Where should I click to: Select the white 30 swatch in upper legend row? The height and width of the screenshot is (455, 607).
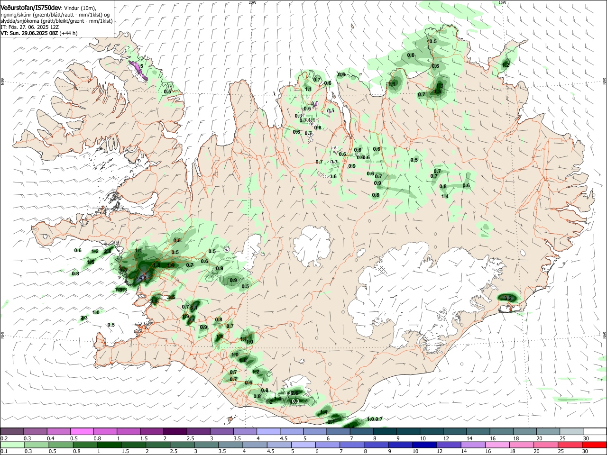pyautogui.click(x=595, y=431)
